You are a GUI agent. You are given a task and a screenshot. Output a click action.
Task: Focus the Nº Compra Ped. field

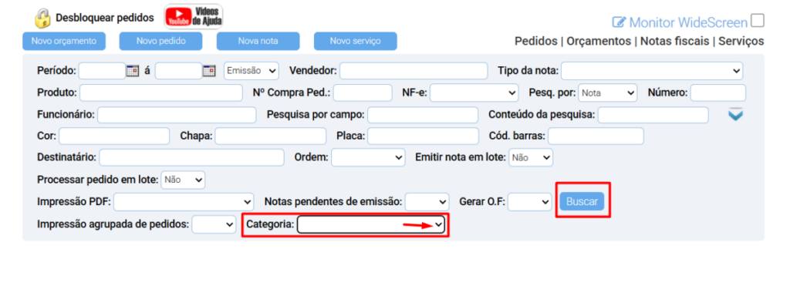point(363,93)
